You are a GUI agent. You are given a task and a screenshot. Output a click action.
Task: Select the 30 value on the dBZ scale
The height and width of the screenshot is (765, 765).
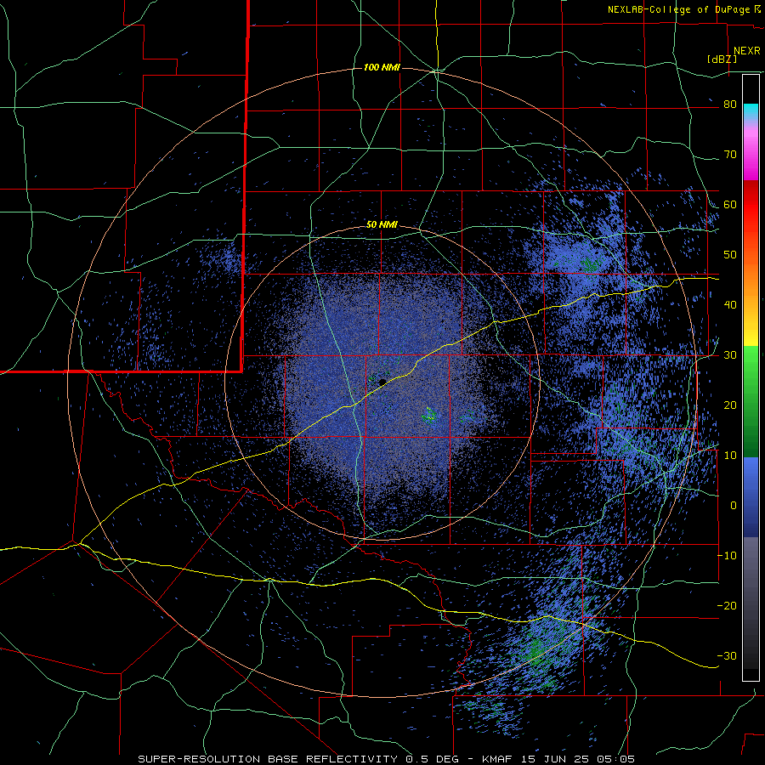(x=730, y=354)
